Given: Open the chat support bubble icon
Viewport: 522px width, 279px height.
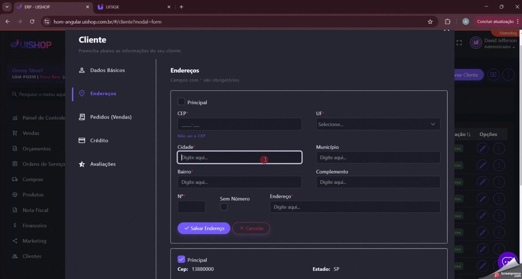Looking at the screenshot, I should click(x=507, y=262).
